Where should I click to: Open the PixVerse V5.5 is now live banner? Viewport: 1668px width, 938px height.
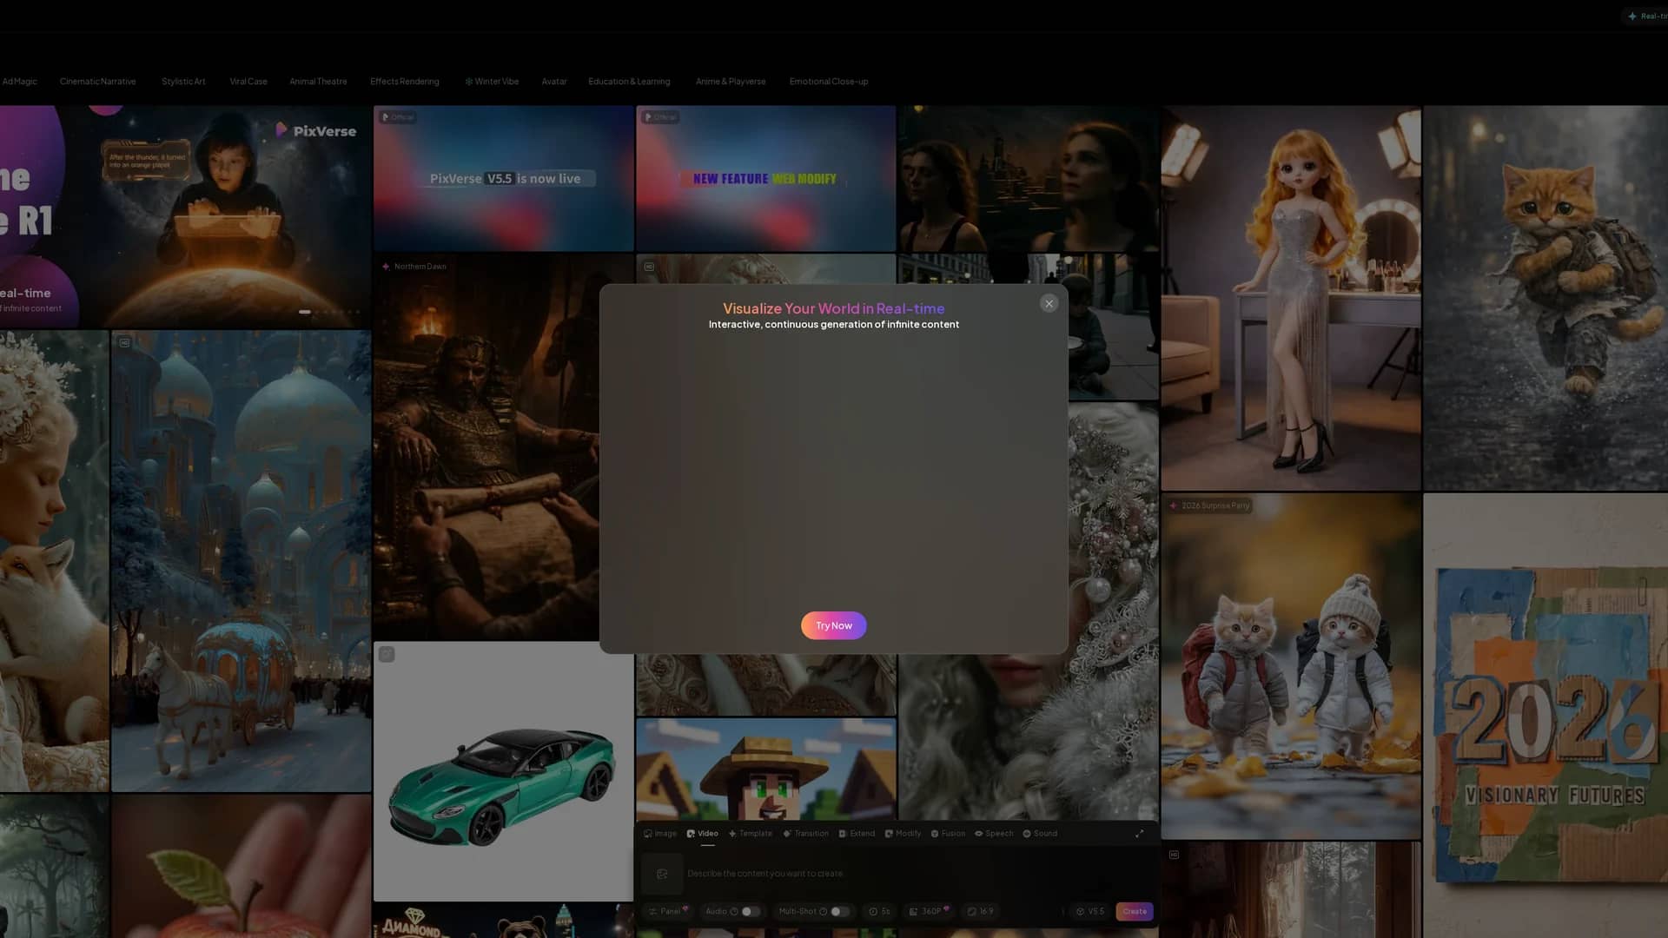click(x=504, y=178)
